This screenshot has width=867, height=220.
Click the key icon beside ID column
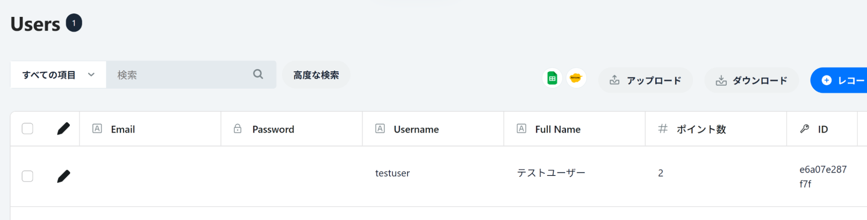[x=805, y=129]
